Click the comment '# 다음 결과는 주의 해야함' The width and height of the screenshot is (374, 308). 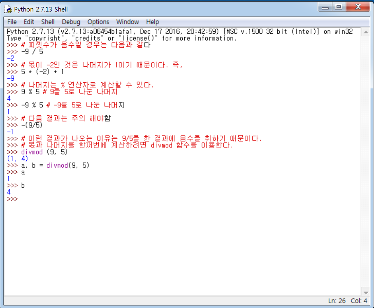[66, 119]
